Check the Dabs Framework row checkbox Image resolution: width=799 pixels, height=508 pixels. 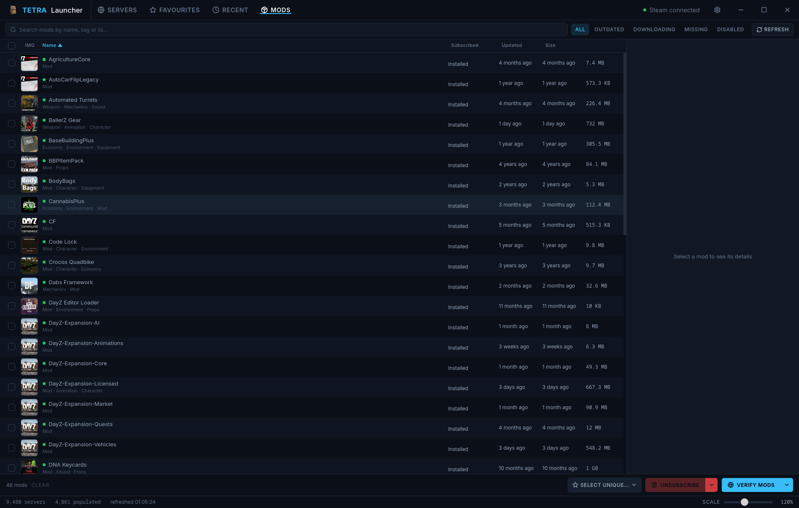pyautogui.click(x=12, y=286)
